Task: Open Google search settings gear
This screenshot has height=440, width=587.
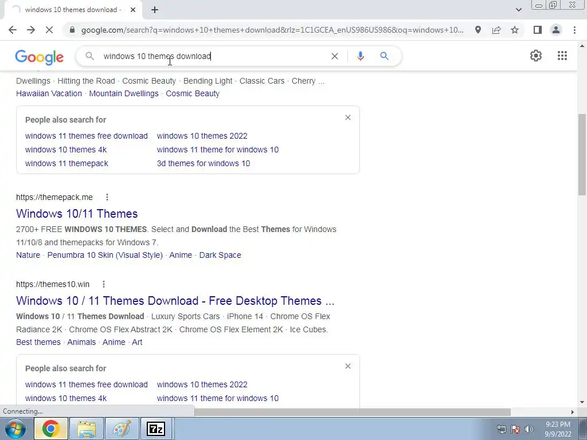Action: (536, 56)
